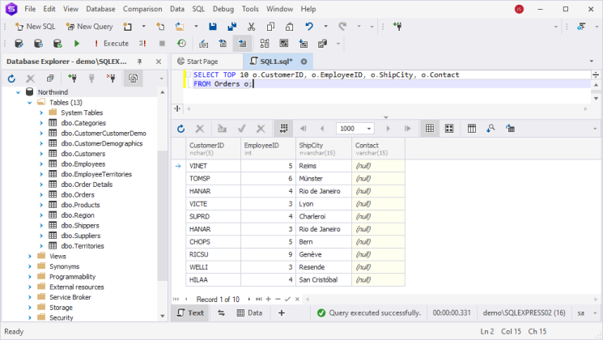Open the Database menu

(x=100, y=9)
